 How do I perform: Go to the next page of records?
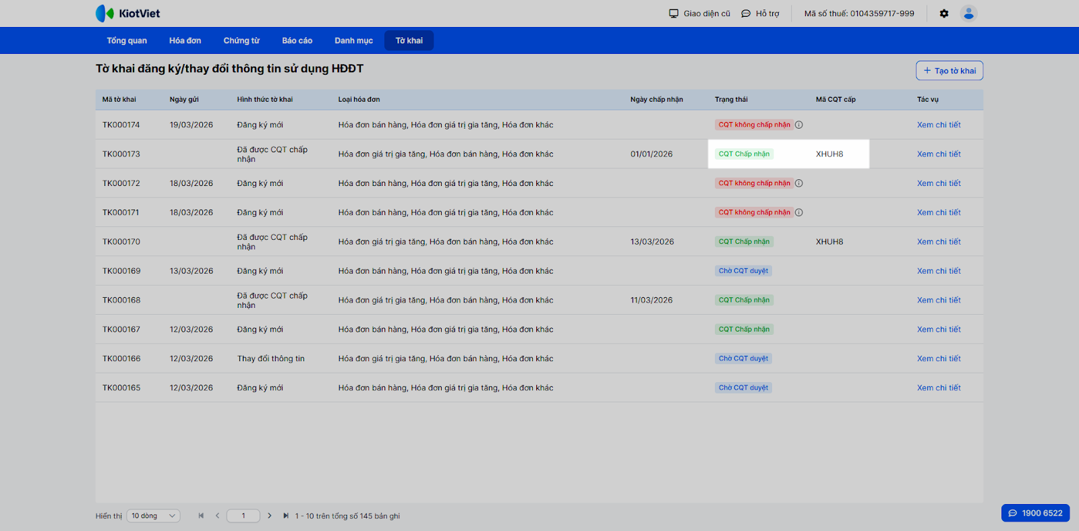(270, 516)
